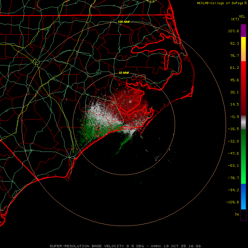This screenshot has height=248, width=248.
Task: Click the -78.7 velocity scale value
Action: tap(233, 178)
